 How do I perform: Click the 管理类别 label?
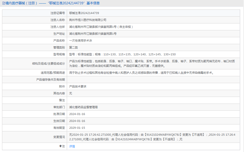59,47
